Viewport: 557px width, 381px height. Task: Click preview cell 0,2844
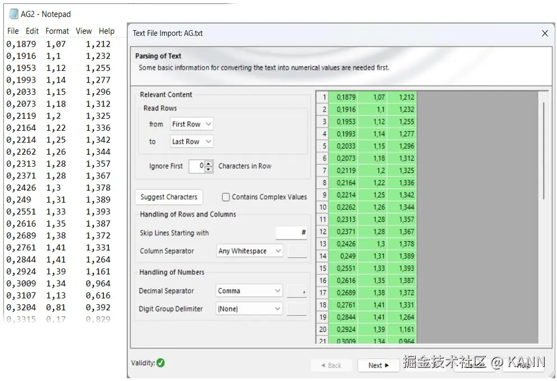343,318
